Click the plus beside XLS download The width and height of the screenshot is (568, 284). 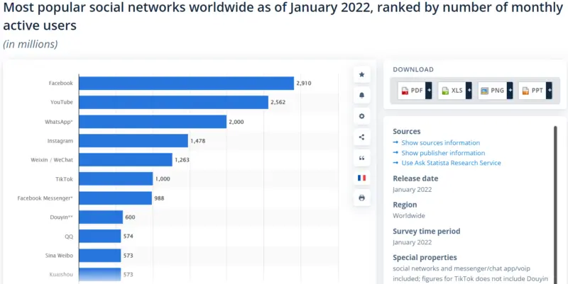(469, 91)
